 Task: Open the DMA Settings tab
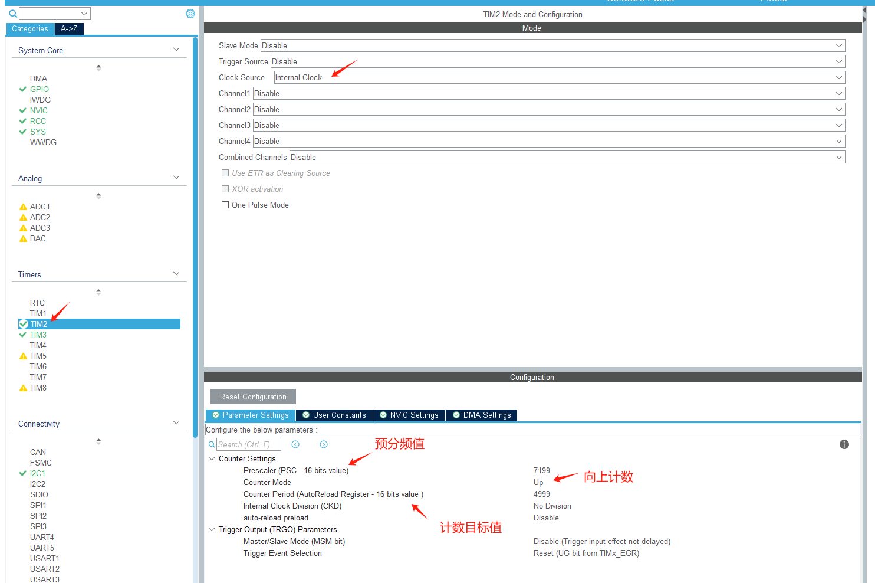(482, 415)
